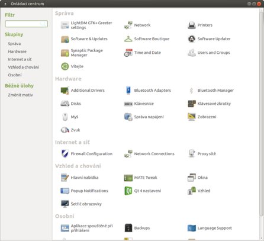Open the Vítejte welcome icon

(65, 66)
